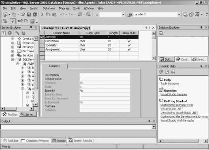
Task: Open the Output pane source dropdown
Action: coord(154,127)
